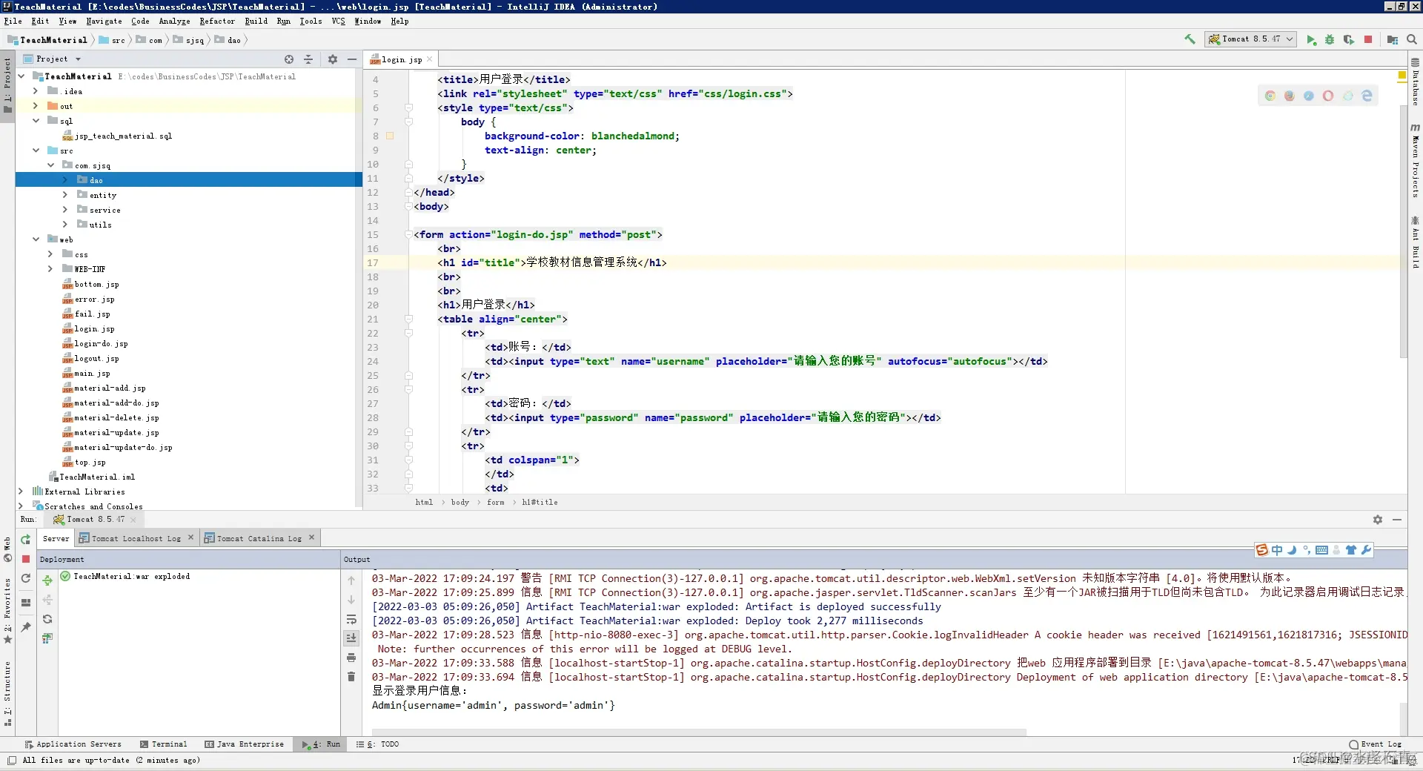The height and width of the screenshot is (771, 1423).
Task: Expand External Libraries node
Action: [20, 492]
